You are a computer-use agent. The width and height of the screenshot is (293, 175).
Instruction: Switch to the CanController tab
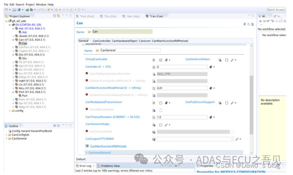(x=102, y=41)
